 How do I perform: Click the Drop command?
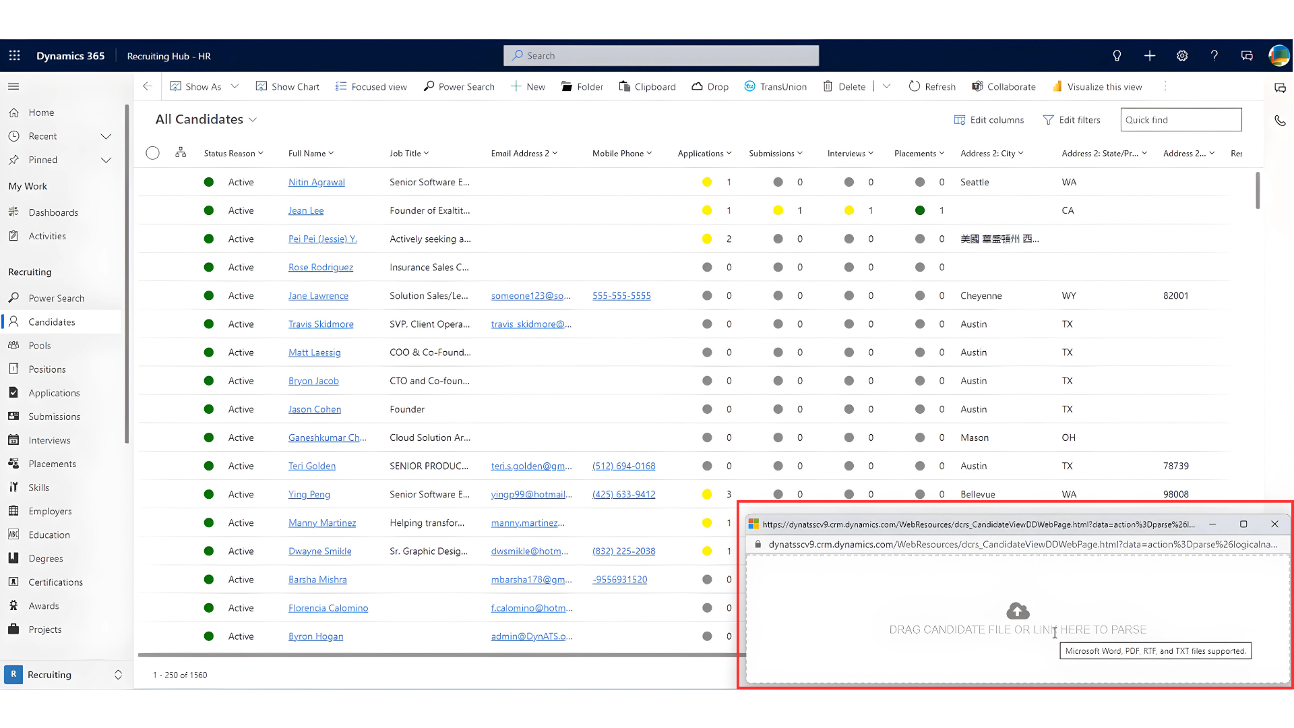coord(710,86)
